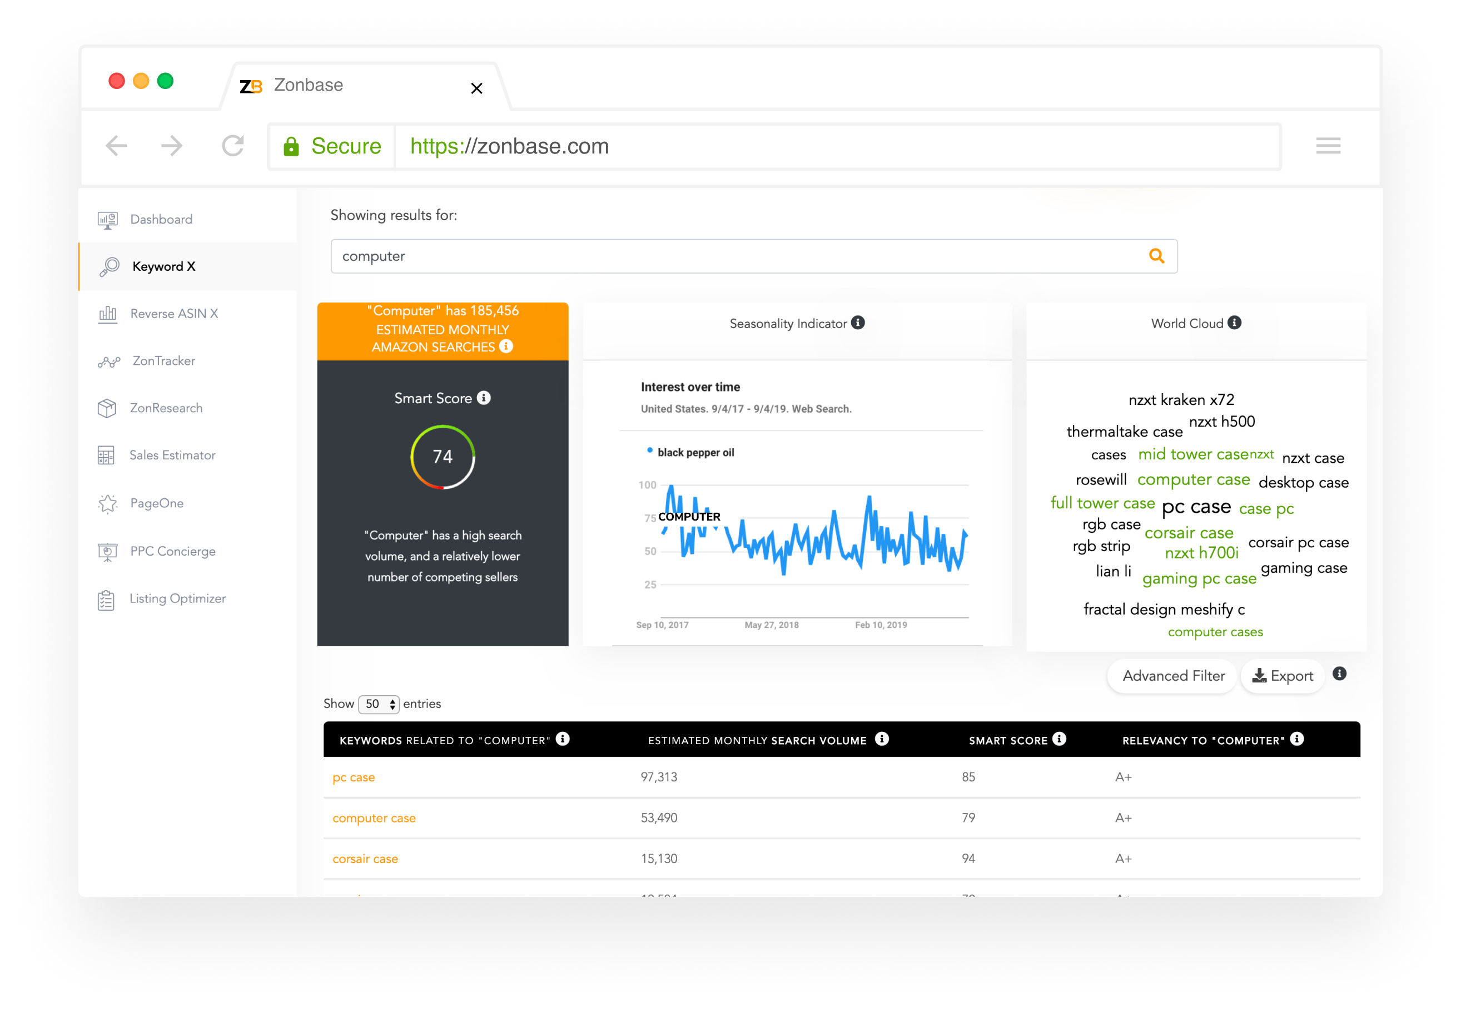Viewport: 1461px width, 1010px height.
Task: Click info icon beside Amazon Searches heading
Action: [x=506, y=346]
